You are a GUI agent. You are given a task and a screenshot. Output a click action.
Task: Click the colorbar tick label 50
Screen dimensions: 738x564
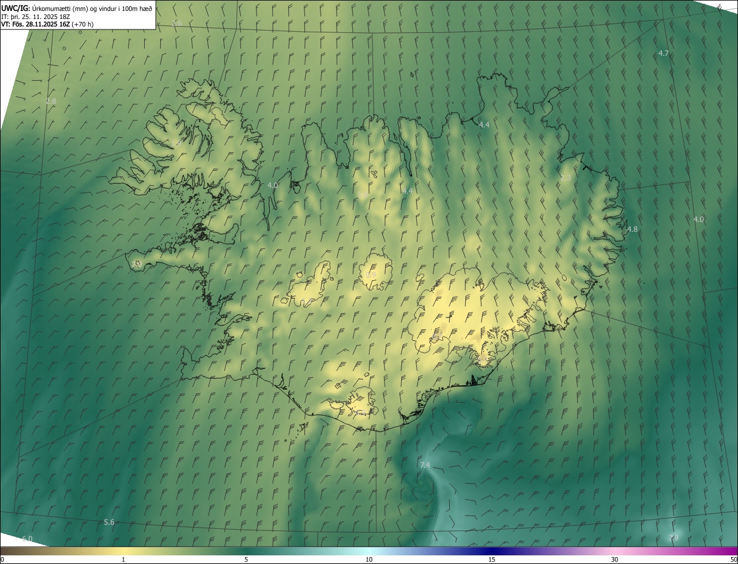[733, 559]
